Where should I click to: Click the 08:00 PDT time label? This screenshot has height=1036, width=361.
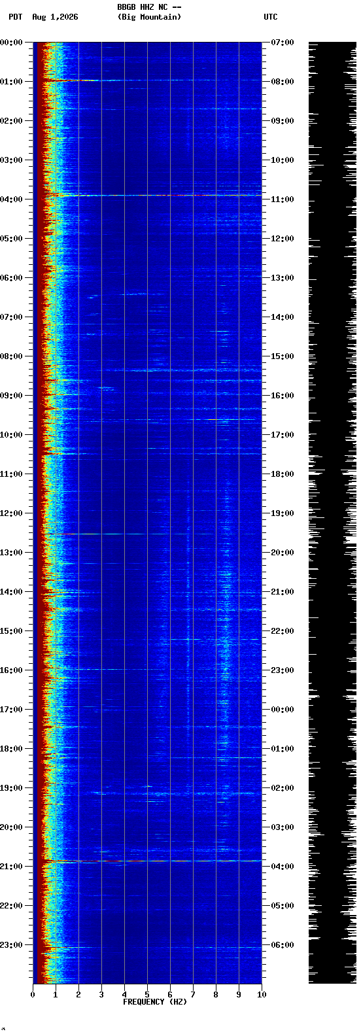pos(12,356)
